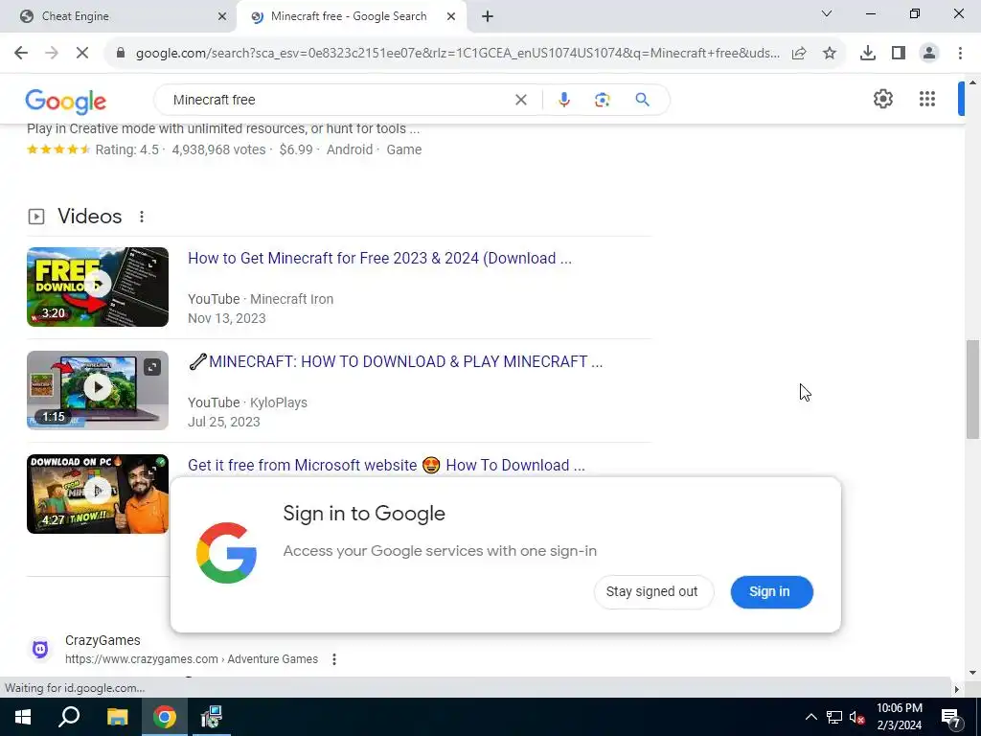The image size is (981, 736).
Task: Open Chrome three-dot menu
Action: click(960, 54)
